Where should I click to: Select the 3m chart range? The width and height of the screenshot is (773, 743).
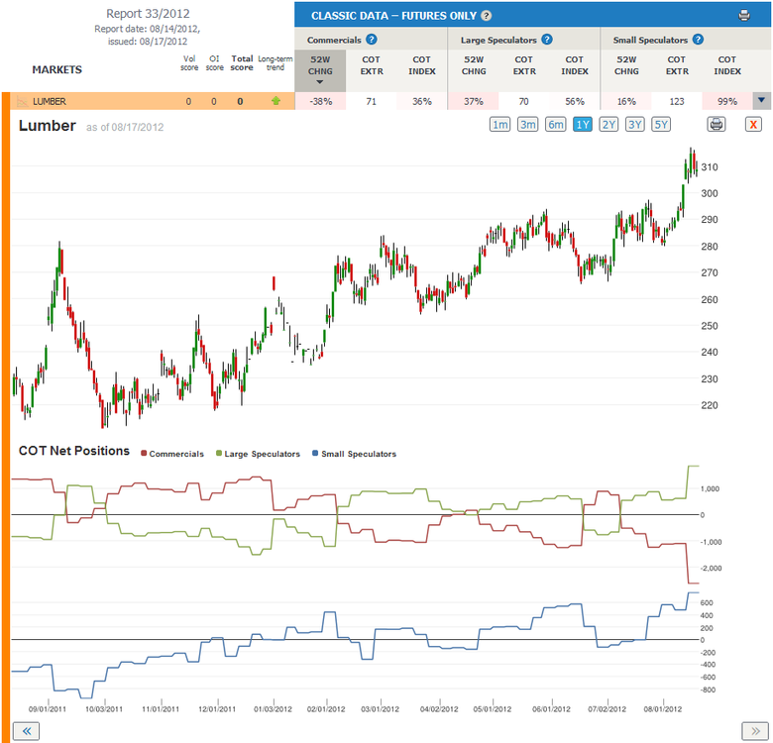coord(527,124)
